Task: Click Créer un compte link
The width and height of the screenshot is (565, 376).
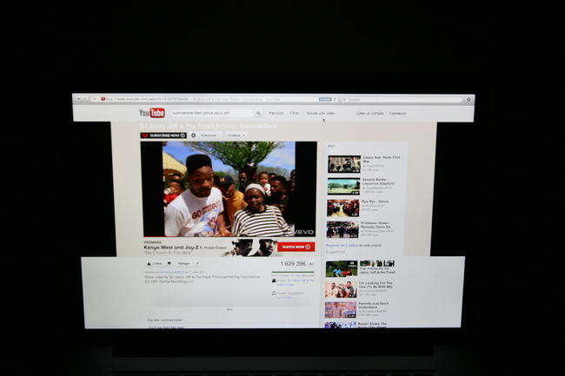Action: [369, 114]
